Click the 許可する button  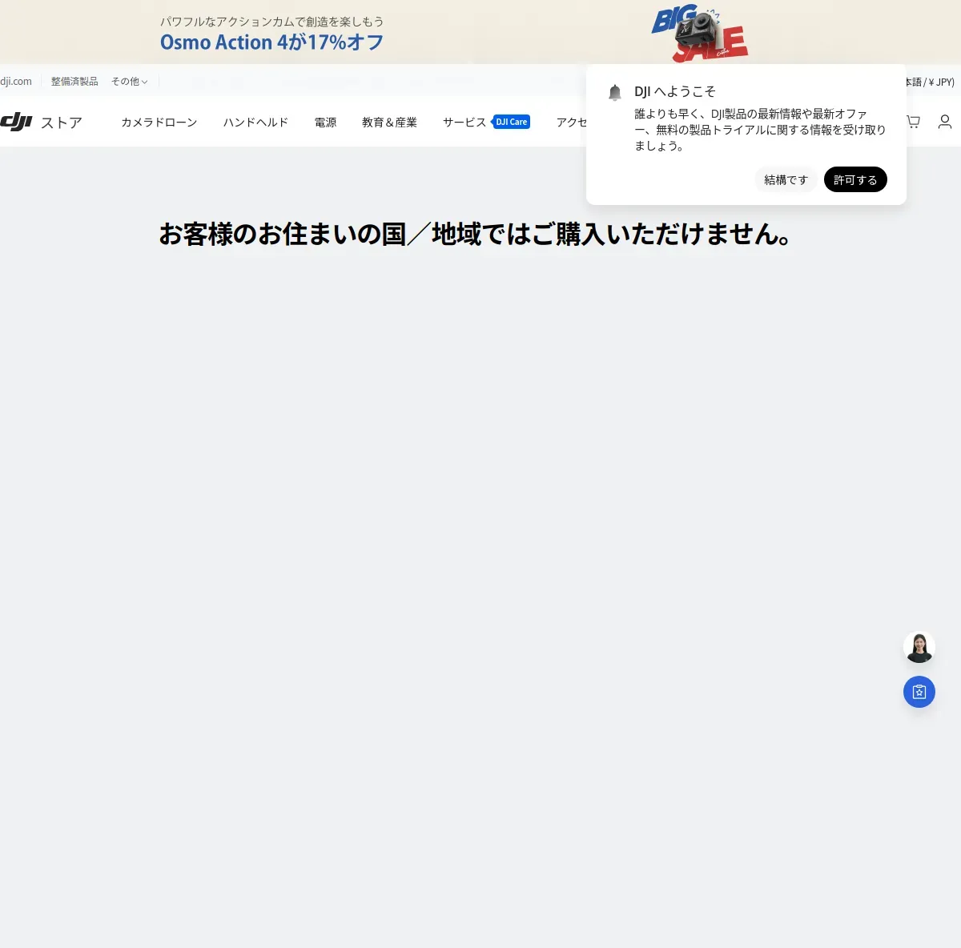click(x=855, y=180)
